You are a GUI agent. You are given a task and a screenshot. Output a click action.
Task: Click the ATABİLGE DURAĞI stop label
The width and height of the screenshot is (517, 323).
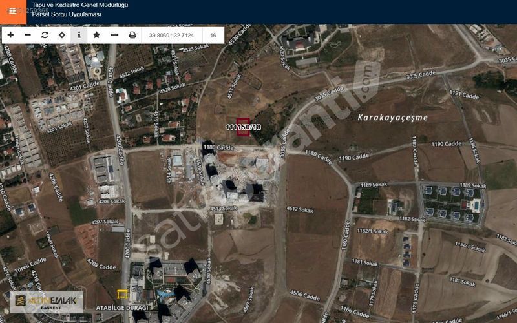(x=122, y=308)
